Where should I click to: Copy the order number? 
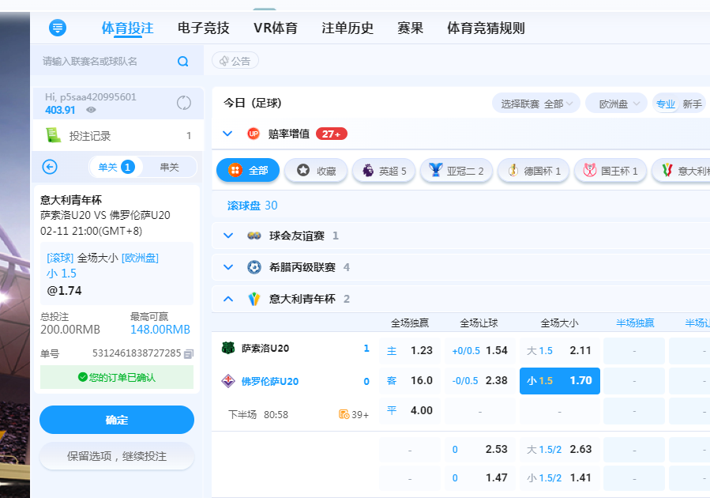pyautogui.click(x=189, y=354)
